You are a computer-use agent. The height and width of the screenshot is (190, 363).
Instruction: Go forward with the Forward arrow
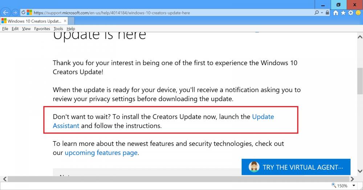point(15,12)
